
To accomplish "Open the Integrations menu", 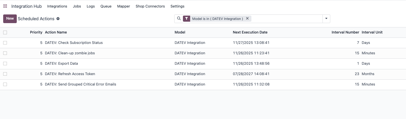I will click(x=57, y=6).
